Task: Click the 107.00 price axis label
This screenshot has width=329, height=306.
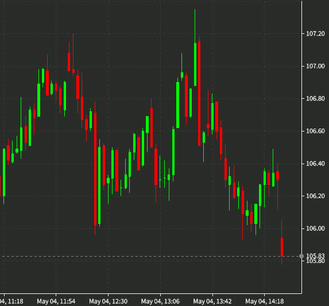Action: [315, 66]
